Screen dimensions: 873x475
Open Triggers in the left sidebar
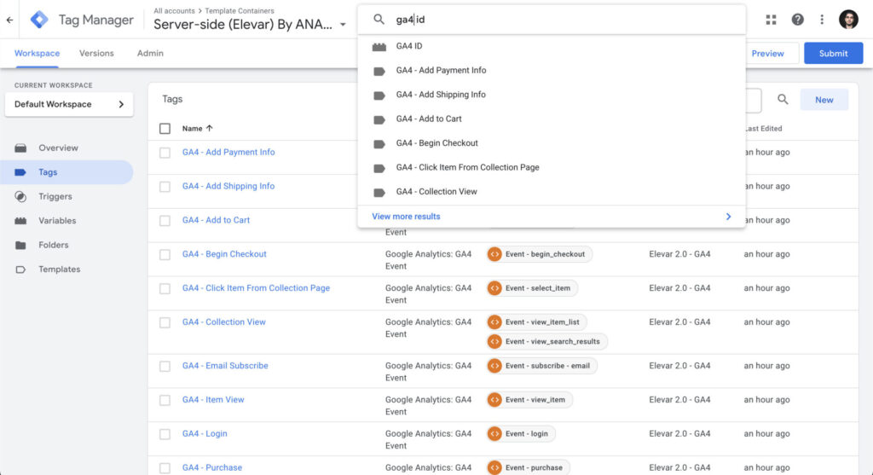(x=56, y=196)
